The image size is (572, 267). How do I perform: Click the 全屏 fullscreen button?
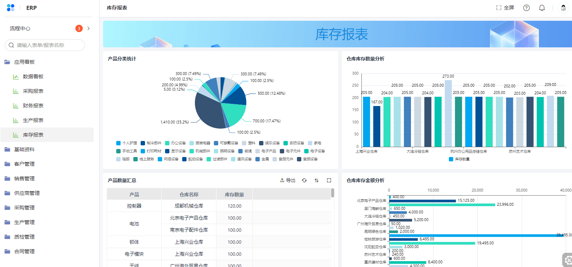pyautogui.click(x=505, y=8)
